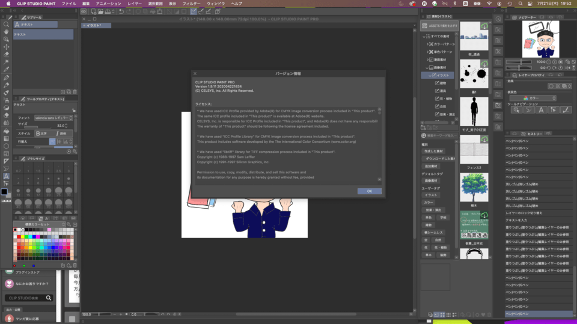The image size is (577, 324).
Task: Select the Eyedropper tool
Action: [x=6, y=70]
